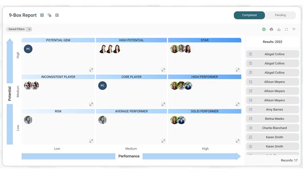The width and height of the screenshot is (303, 173).
Task: Download the report using the export icon
Action: point(279,29)
